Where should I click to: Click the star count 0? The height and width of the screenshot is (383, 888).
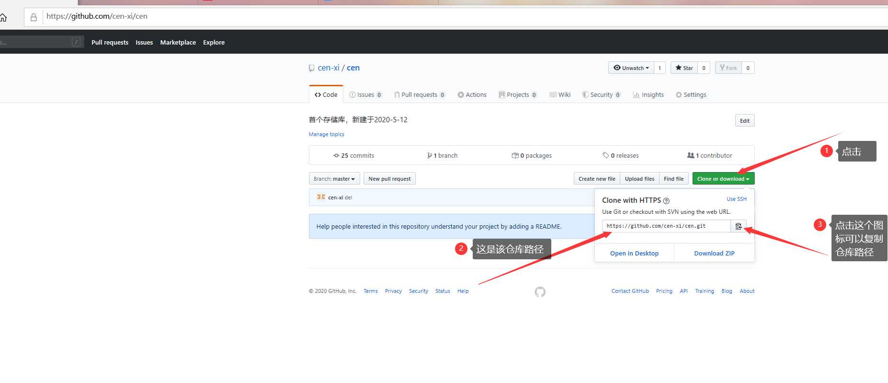704,68
